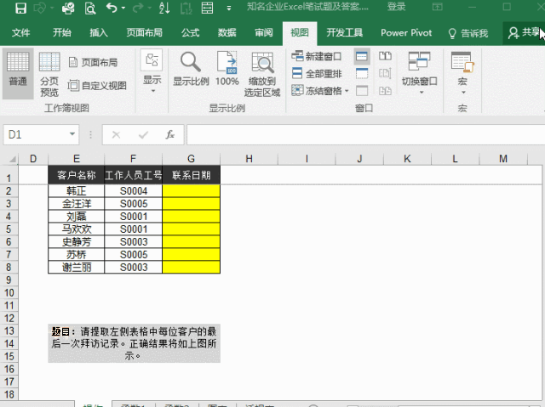Viewport: 545px width, 407px height.
Task: Click the select all corner triangle
Action: (x=13, y=159)
